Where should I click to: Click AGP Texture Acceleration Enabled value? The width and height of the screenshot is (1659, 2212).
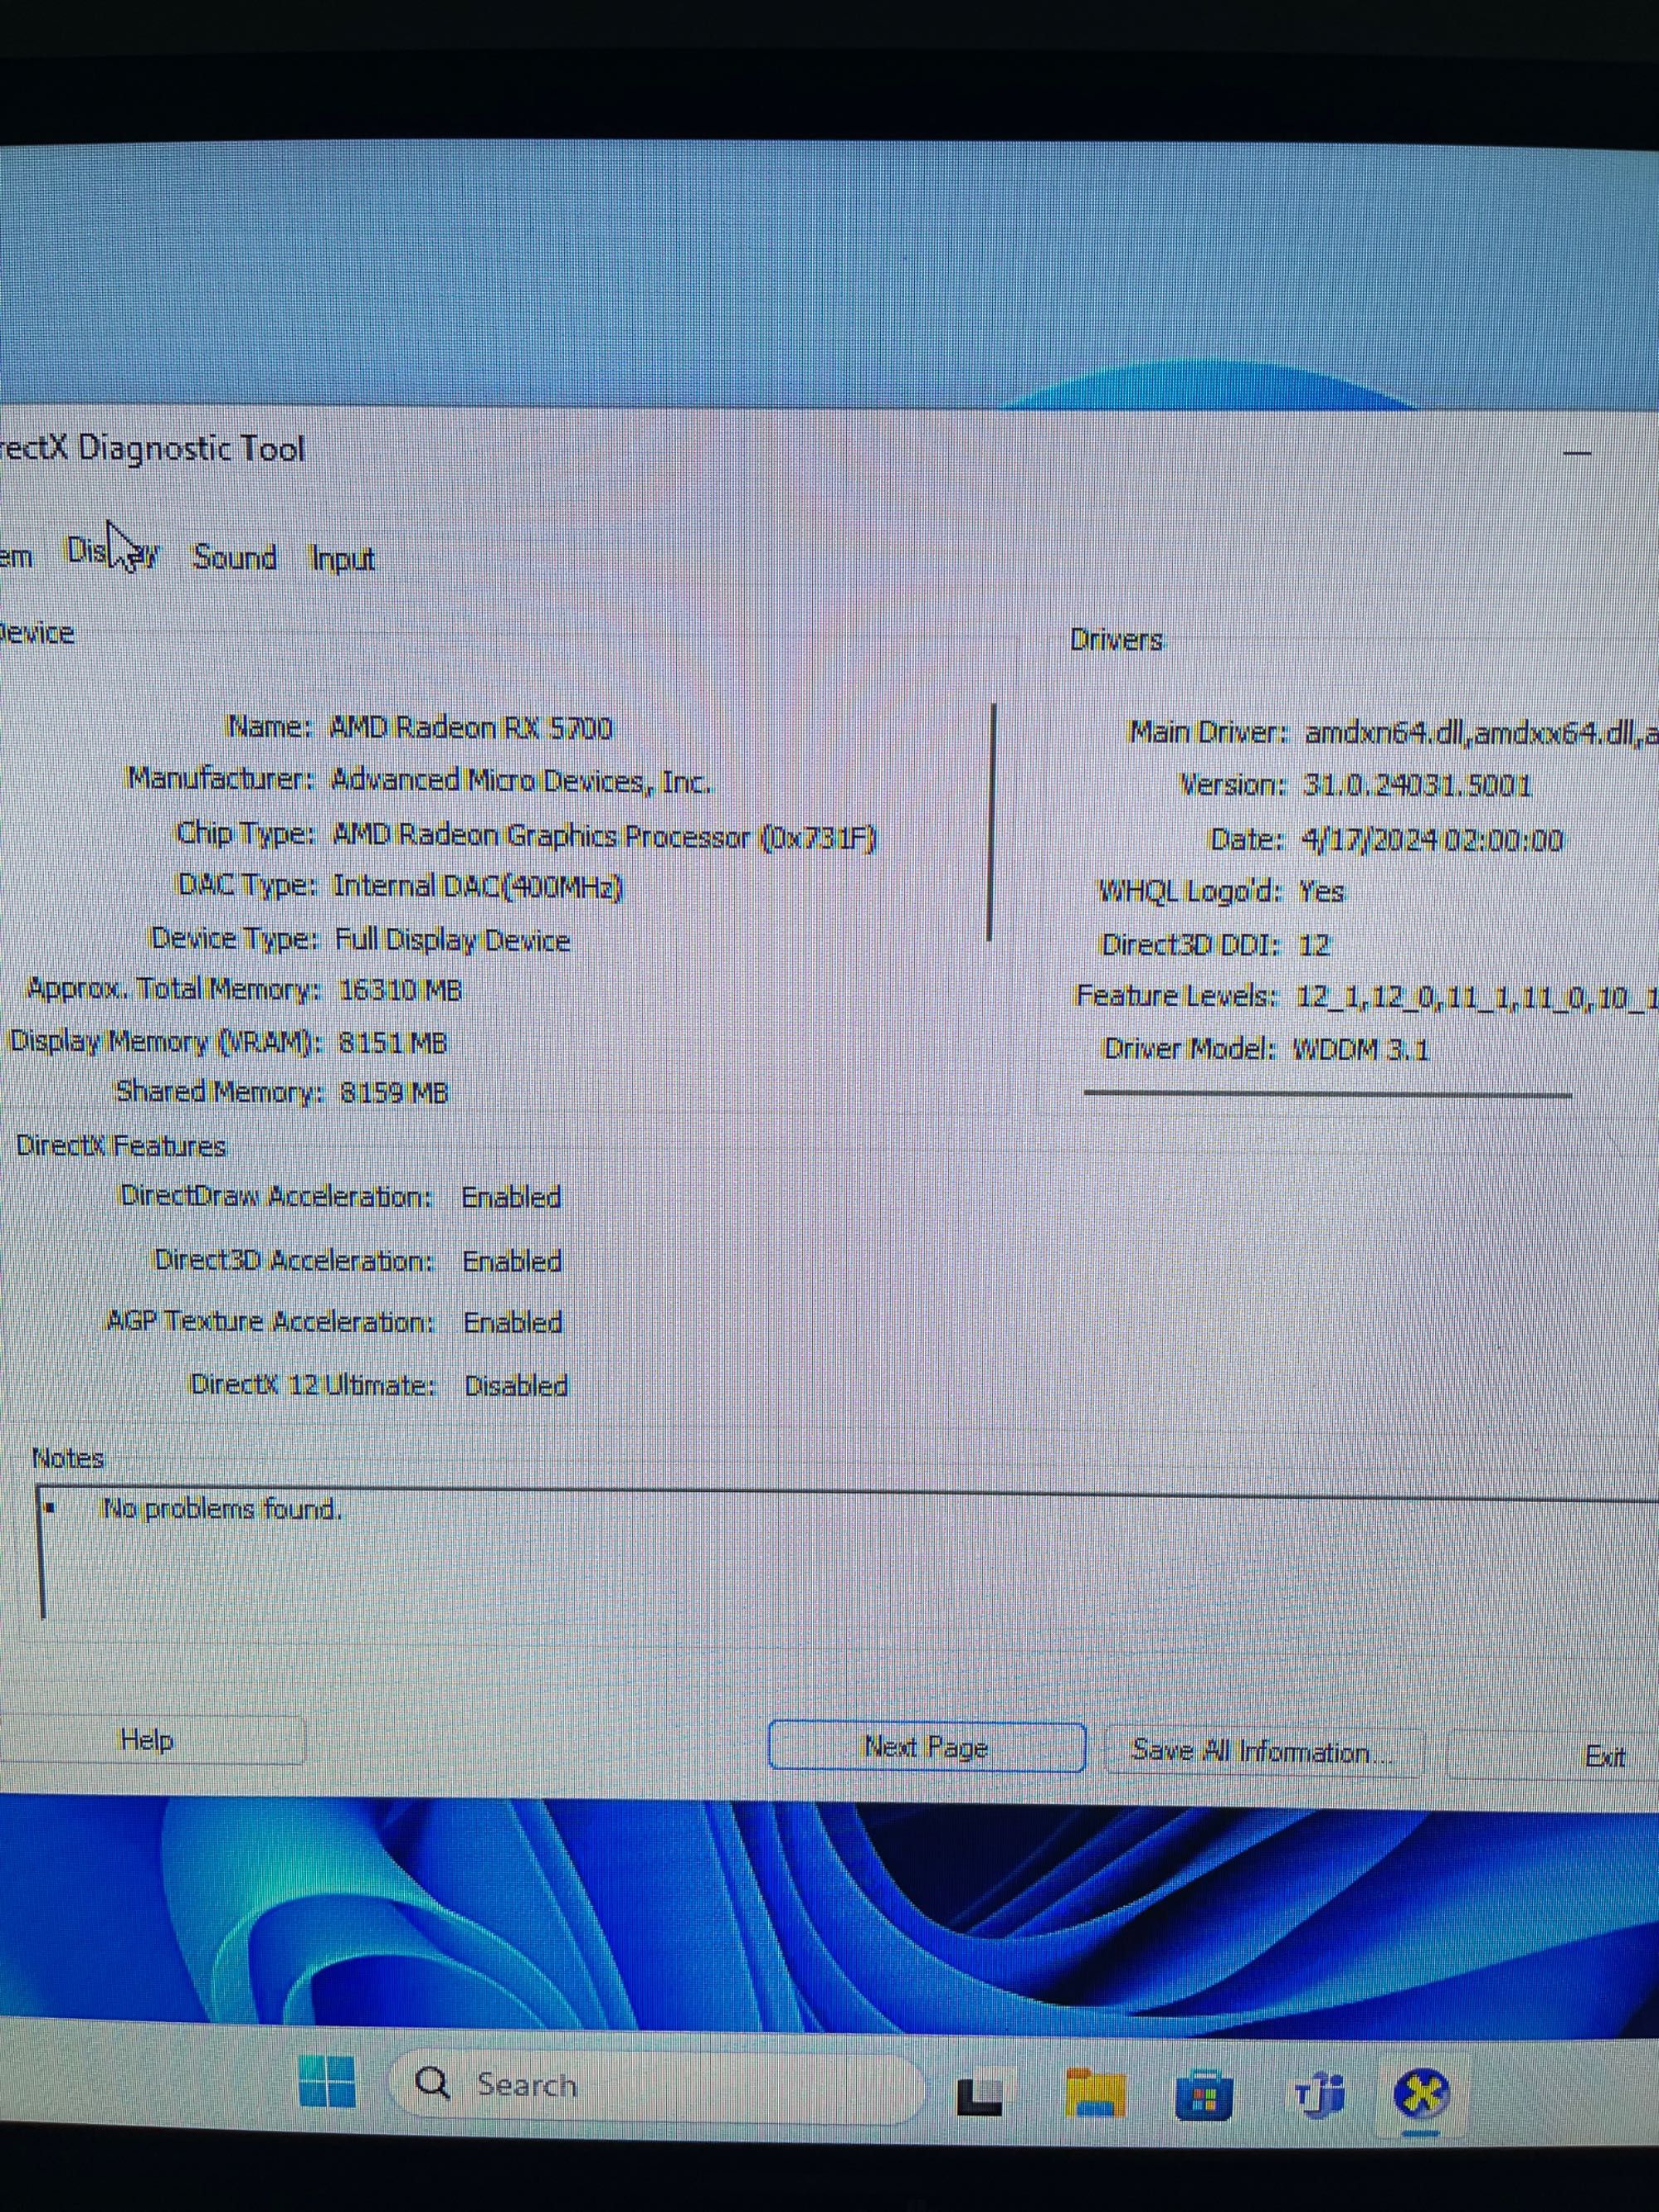point(513,1322)
